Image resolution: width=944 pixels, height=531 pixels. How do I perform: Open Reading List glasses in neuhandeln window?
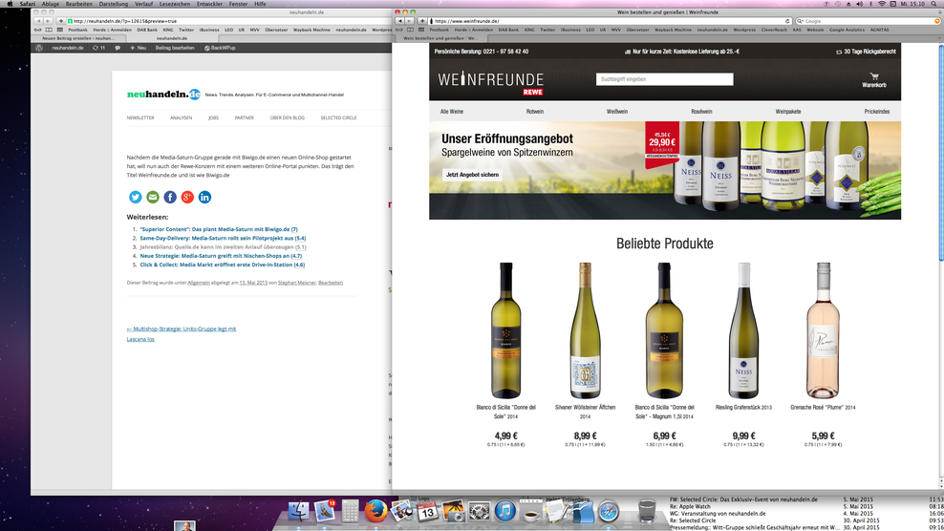coord(37,30)
